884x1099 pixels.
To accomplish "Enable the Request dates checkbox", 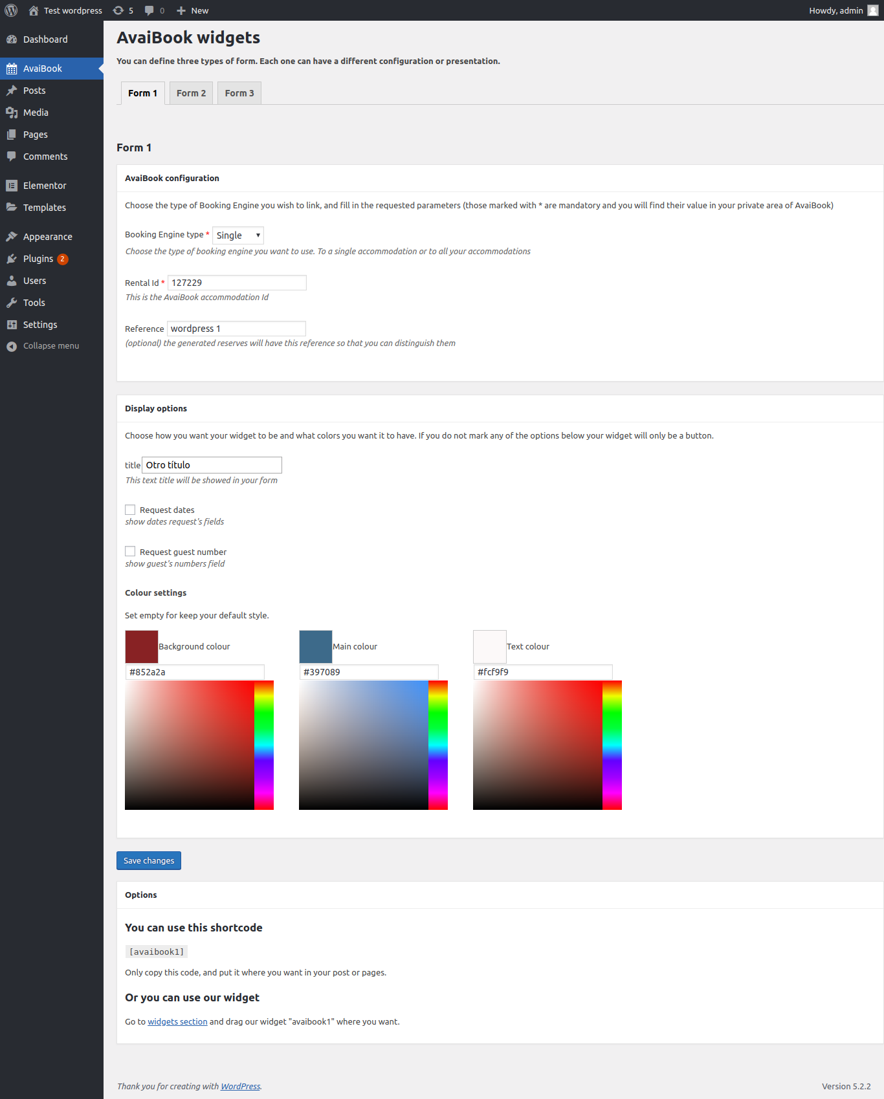I will [x=130, y=510].
